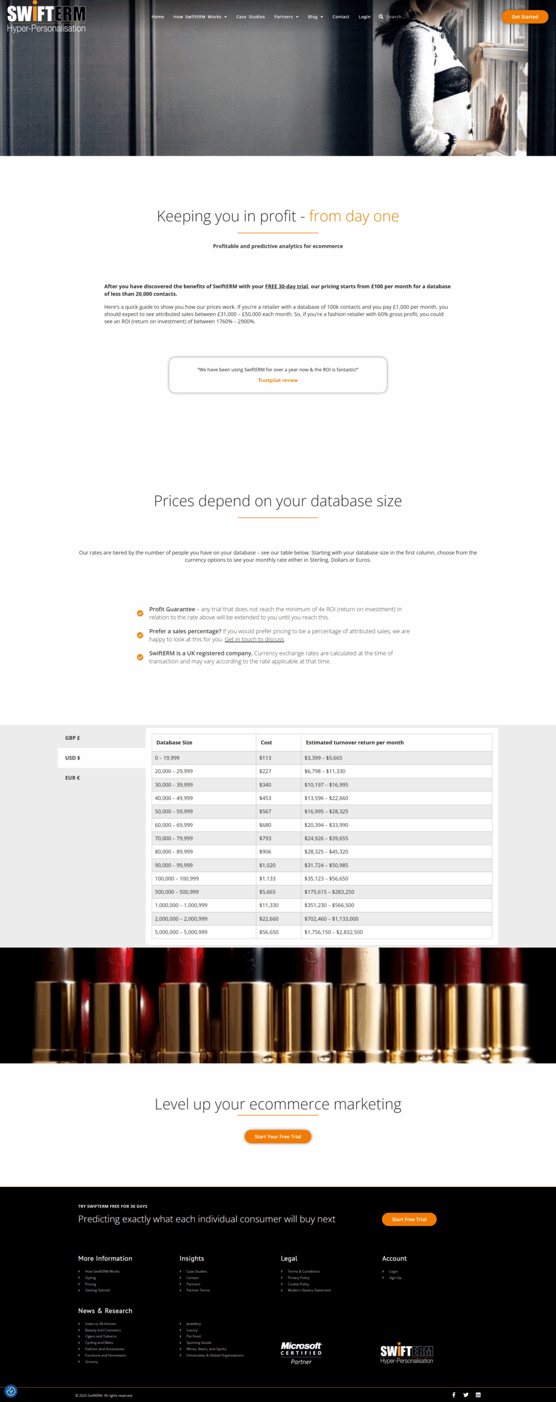Screen dimensions: 556x1402
Task: Open the Trustpilot review link
Action: pyautogui.click(x=278, y=380)
